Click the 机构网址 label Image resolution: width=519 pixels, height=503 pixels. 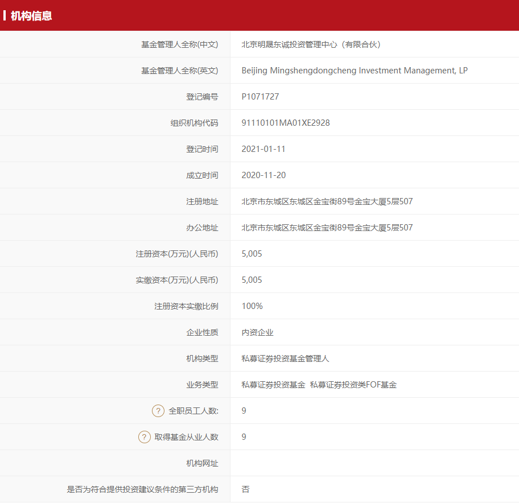coord(202,463)
